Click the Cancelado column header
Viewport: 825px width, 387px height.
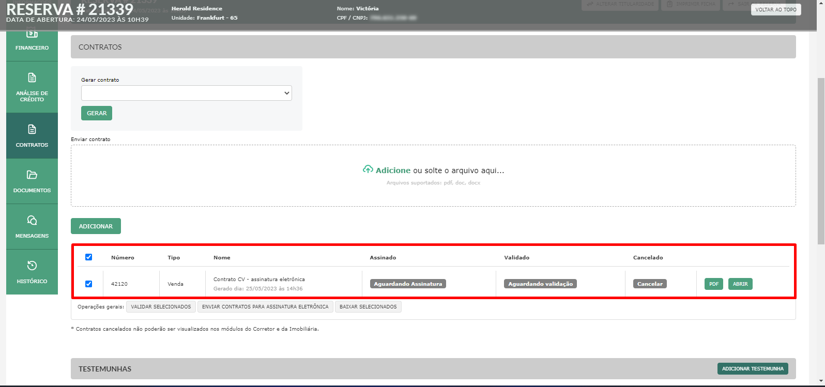pyautogui.click(x=648, y=257)
